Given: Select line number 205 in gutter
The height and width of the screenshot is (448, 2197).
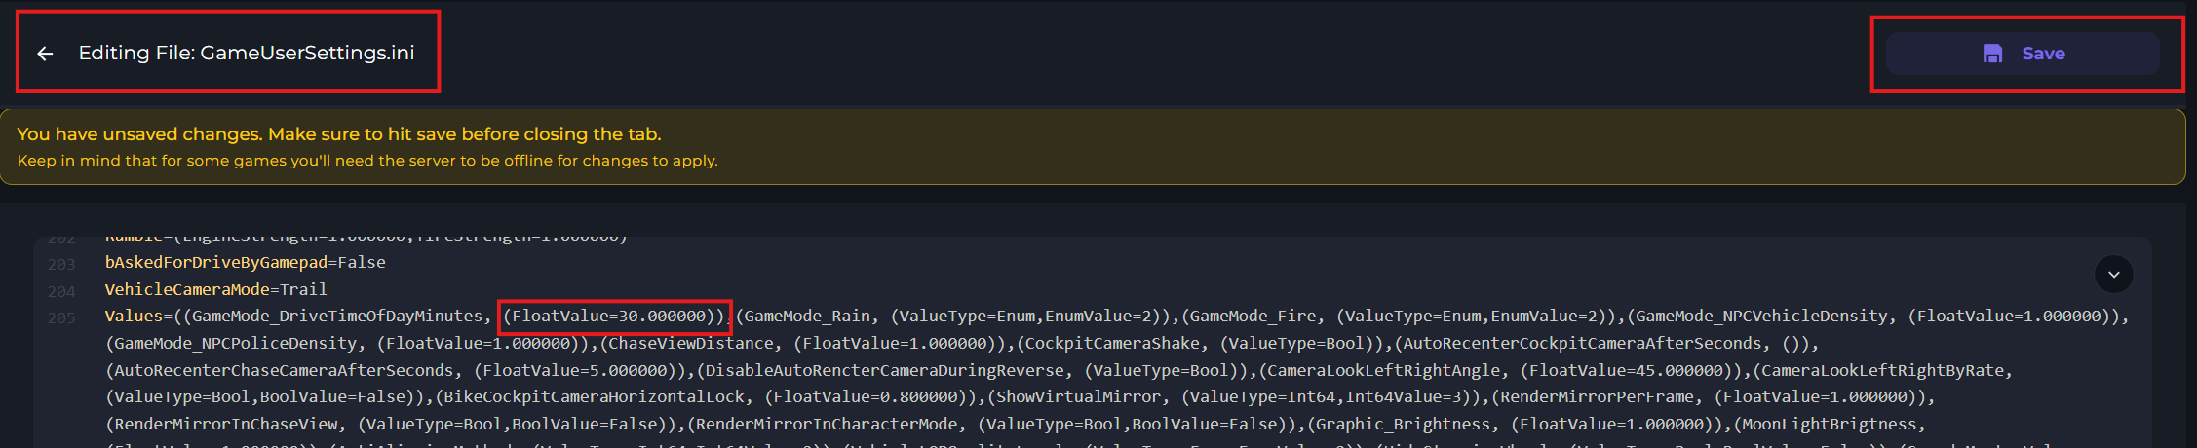Looking at the screenshot, I should pos(61,317).
